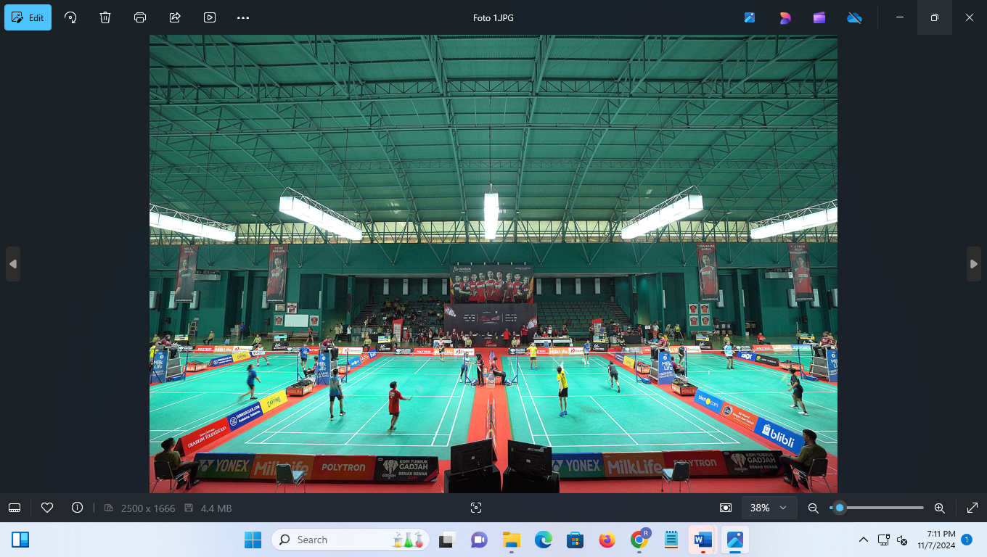This screenshot has height=557, width=987.
Task: Show file info with the info icon
Action: point(78,508)
